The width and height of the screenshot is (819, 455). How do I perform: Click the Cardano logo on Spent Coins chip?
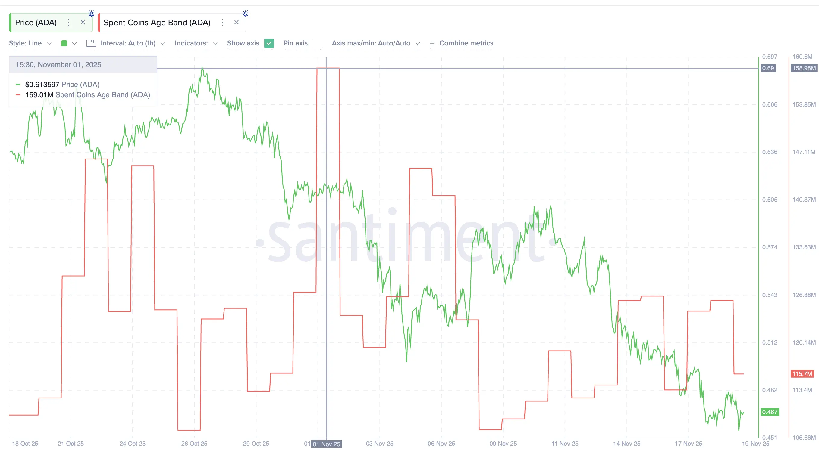click(245, 14)
